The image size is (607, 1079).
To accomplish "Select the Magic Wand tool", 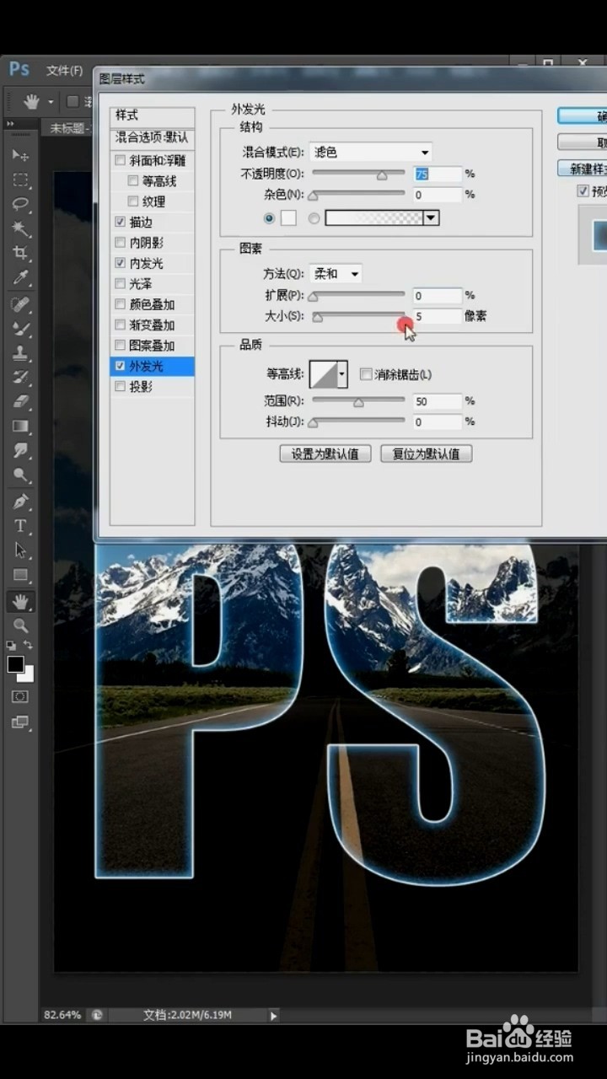I will coord(21,228).
